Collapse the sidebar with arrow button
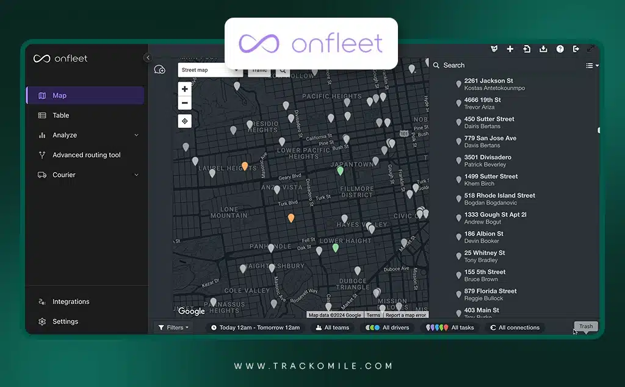 [148, 58]
